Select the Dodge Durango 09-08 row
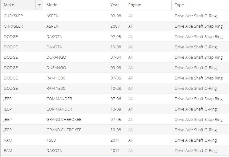 coord(115,68)
